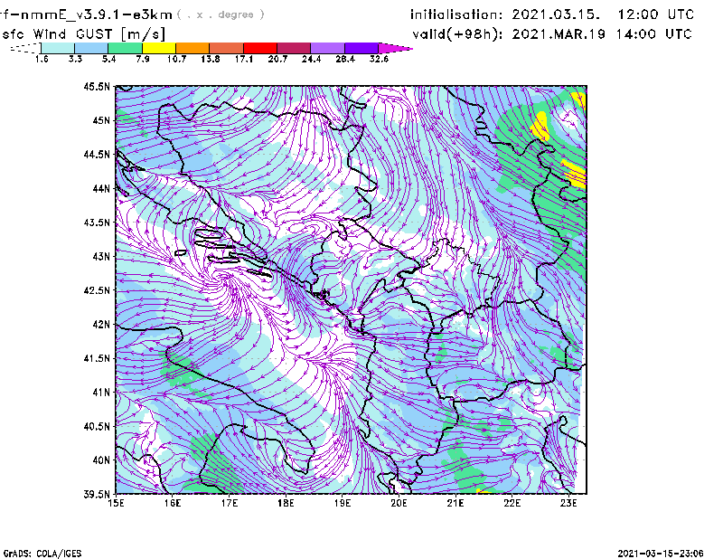This screenshot has height=559, width=723.
Task: Select the 18E longitude label
Action: pos(286,503)
